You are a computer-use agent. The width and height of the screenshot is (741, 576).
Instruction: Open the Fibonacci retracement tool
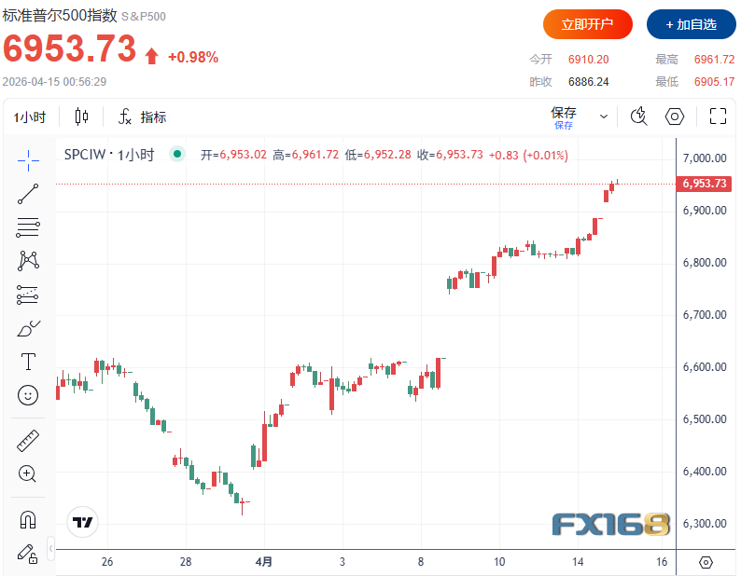coord(28,227)
